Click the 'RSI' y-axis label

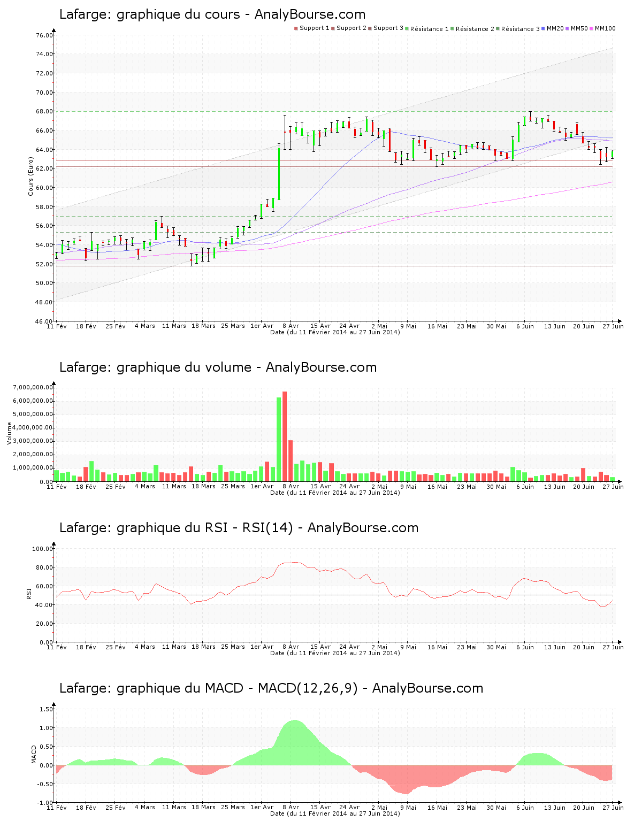[x=29, y=594]
